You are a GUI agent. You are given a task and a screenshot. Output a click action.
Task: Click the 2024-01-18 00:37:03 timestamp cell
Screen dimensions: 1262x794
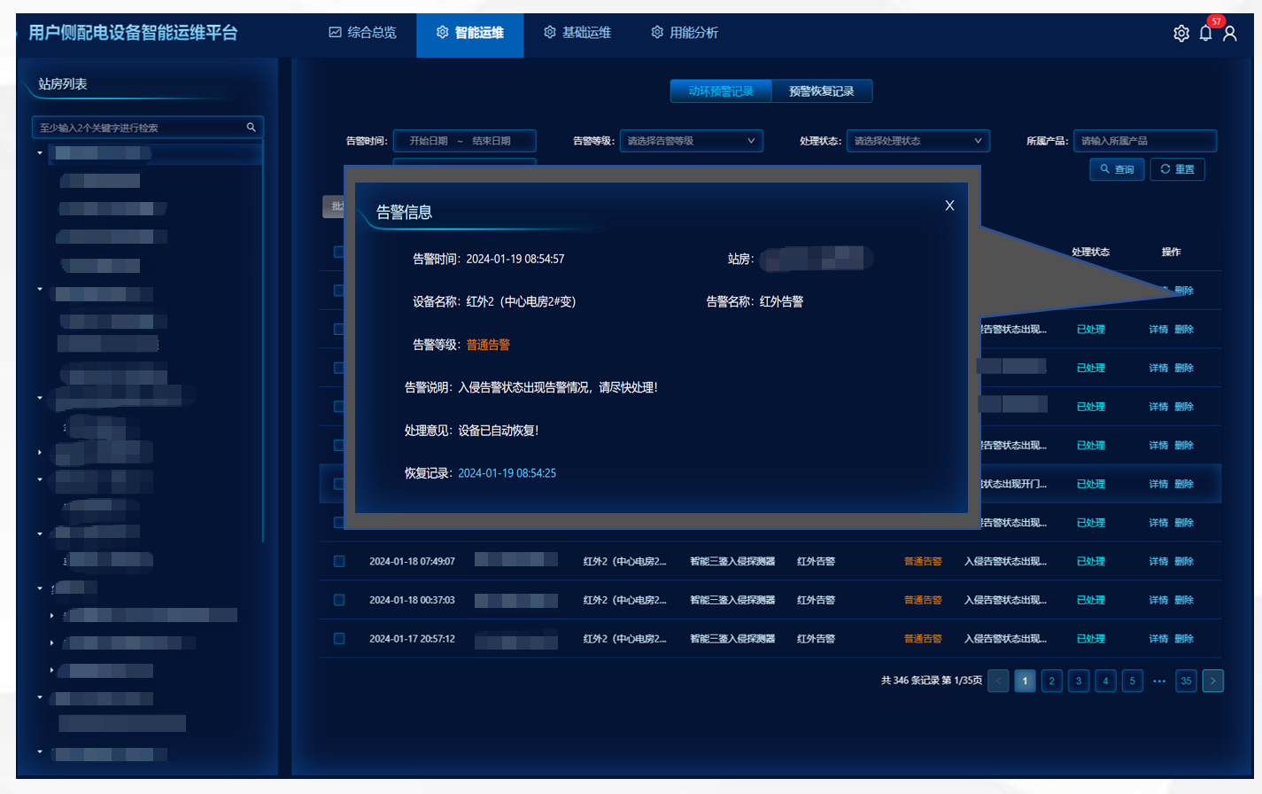pos(412,600)
